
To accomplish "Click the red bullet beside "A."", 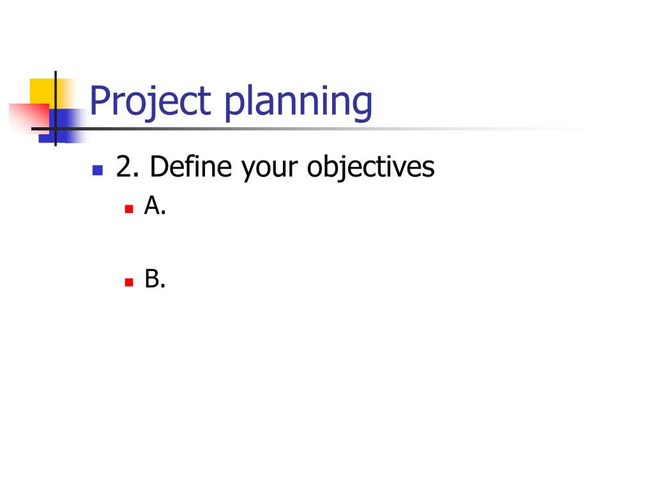I will click(x=129, y=209).
